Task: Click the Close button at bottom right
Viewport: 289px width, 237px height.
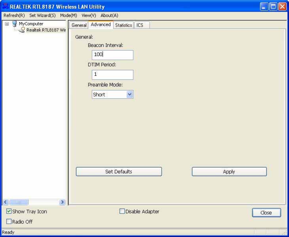Action: tap(266, 213)
